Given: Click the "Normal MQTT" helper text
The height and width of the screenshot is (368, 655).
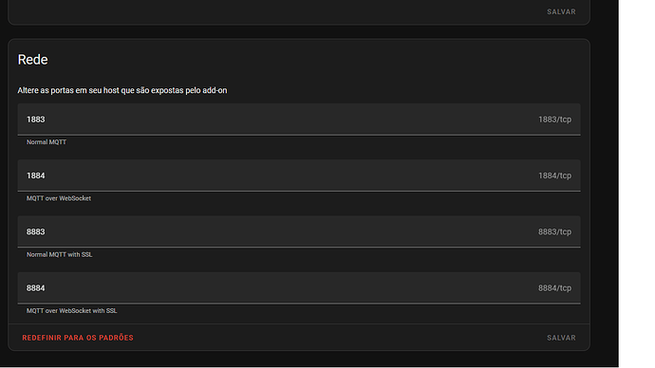Looking at the screenshot, I should pos(47,142).
